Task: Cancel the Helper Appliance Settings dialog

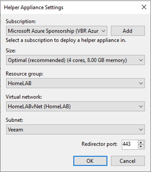Action: tap(128, 161)
